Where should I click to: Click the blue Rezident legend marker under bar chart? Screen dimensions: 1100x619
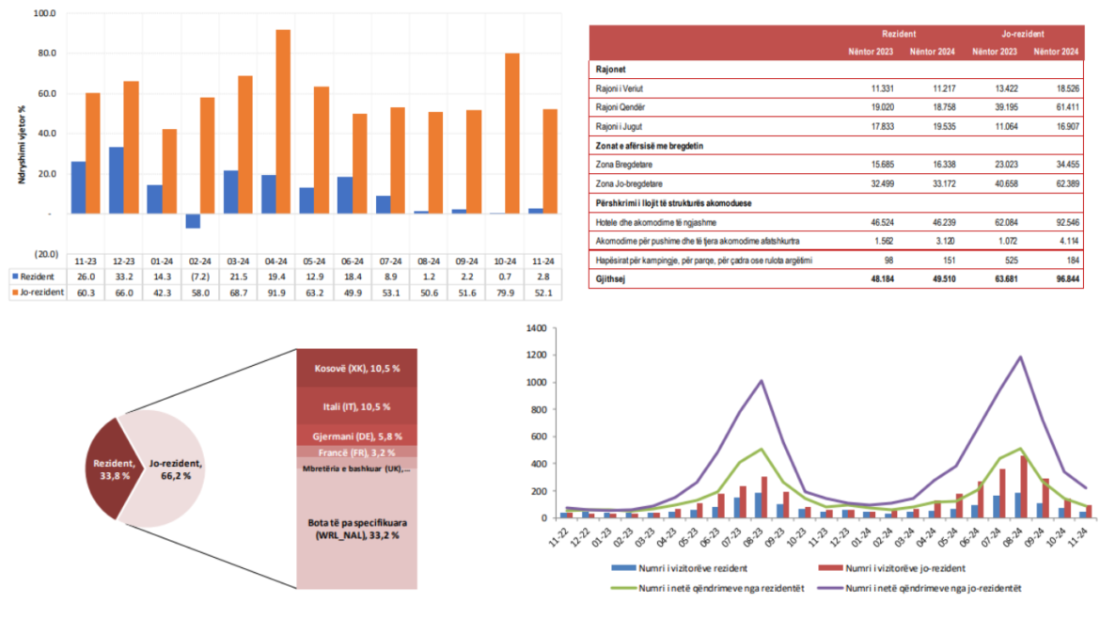[15, 277]
